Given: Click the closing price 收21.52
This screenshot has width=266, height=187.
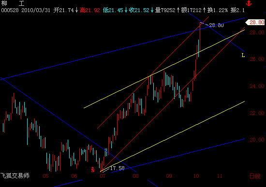Looking at the screenshot, I should coord(139,10).
